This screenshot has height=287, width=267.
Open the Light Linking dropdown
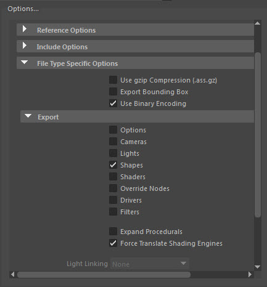[x=150, y=264]
